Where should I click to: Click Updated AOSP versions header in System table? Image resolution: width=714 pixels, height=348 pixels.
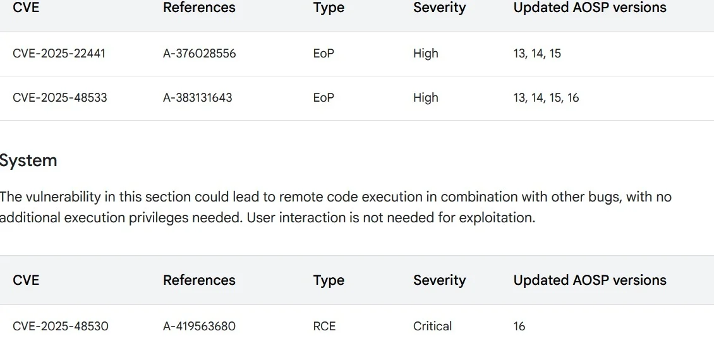(590, 280)
